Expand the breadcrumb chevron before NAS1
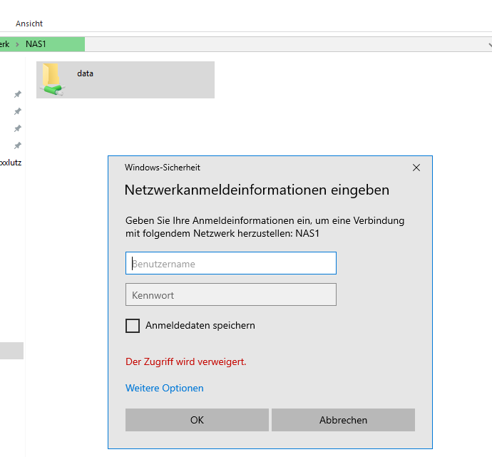Viewport: 492px width, 457px height. coord(16,44)
